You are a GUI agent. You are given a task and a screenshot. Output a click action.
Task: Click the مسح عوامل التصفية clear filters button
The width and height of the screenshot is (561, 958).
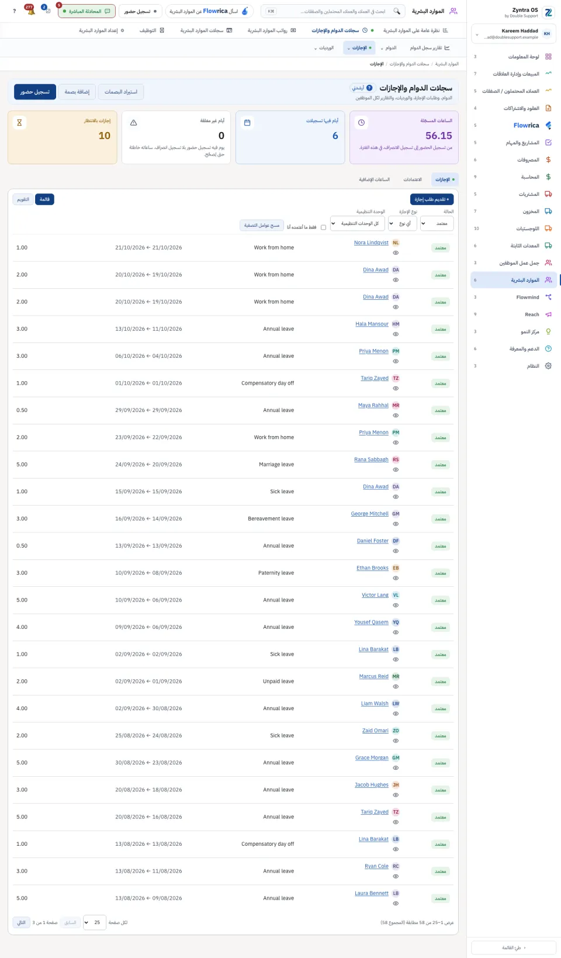[262, 225]
